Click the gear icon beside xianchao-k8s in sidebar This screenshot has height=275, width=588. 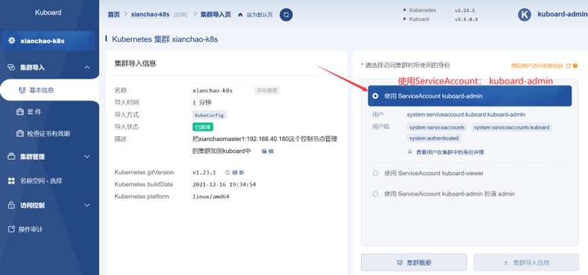tap(12, 41)
